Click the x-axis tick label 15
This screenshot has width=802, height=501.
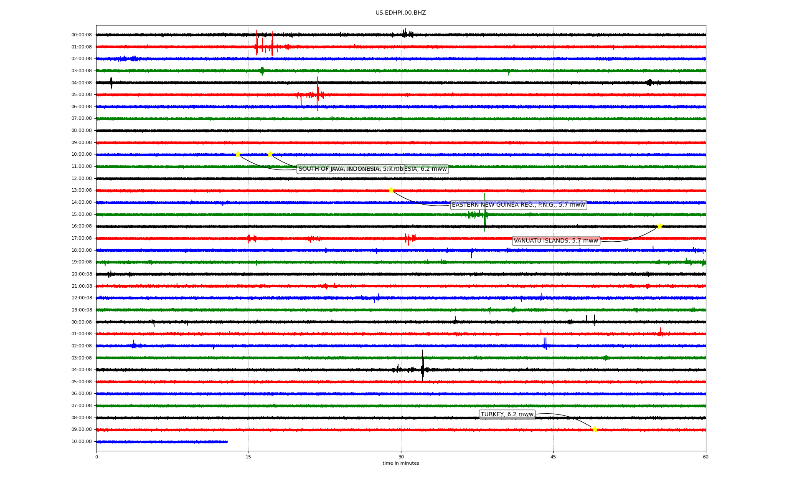(x=249, y=457)
